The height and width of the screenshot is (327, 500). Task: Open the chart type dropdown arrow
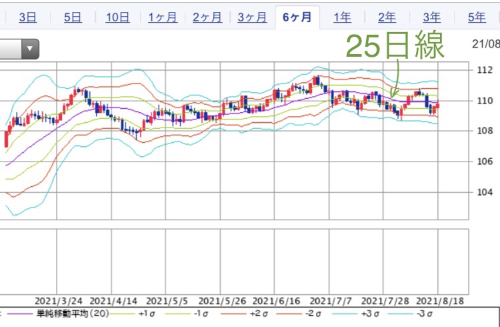pos(30,49)
